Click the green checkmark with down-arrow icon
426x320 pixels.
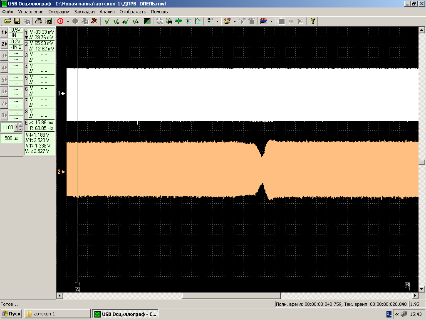click(x=116, y=21)
